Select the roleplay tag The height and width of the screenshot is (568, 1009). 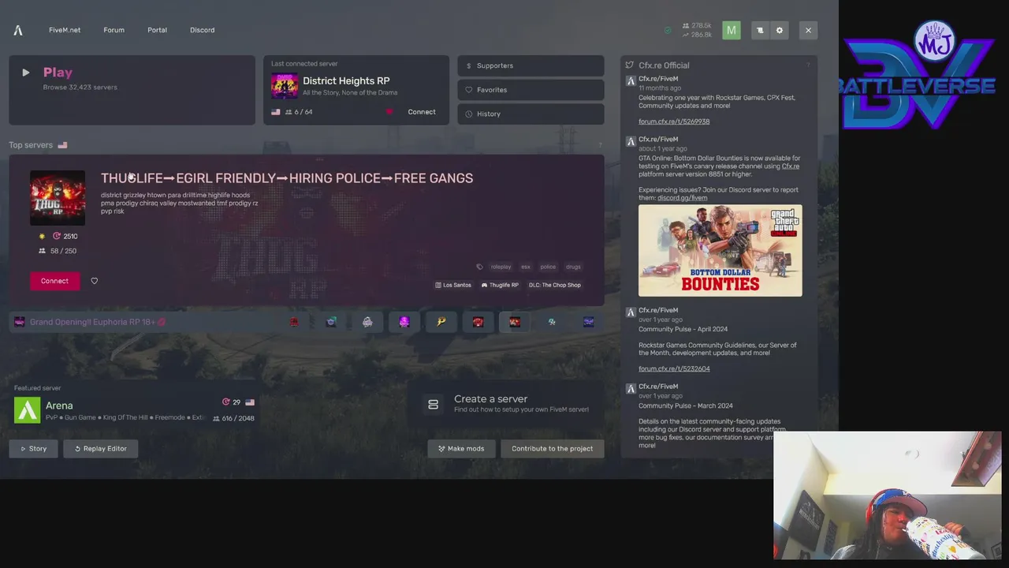coord(501,267)
